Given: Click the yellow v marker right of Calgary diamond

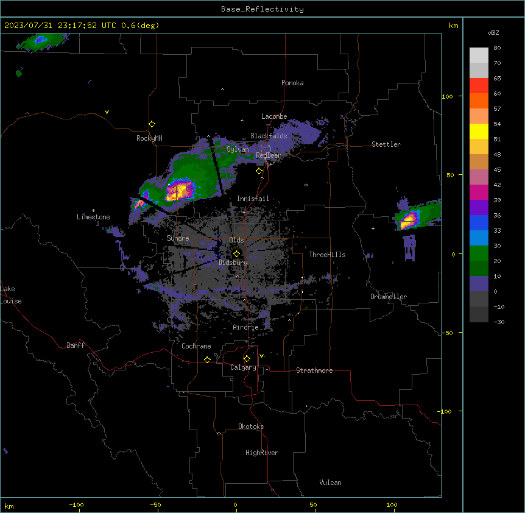Looking at the screenshot, I should click(x=261, y=356).
